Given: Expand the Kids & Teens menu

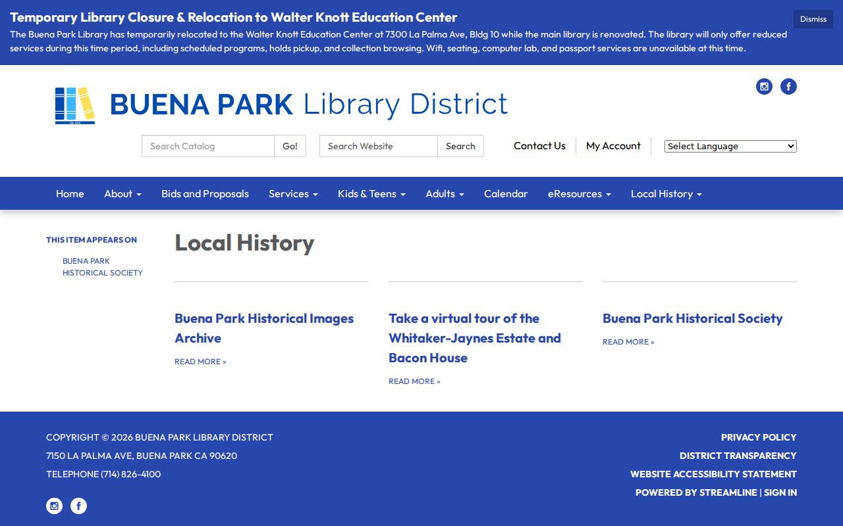Looking at the screenshot, I should [371, 193].
